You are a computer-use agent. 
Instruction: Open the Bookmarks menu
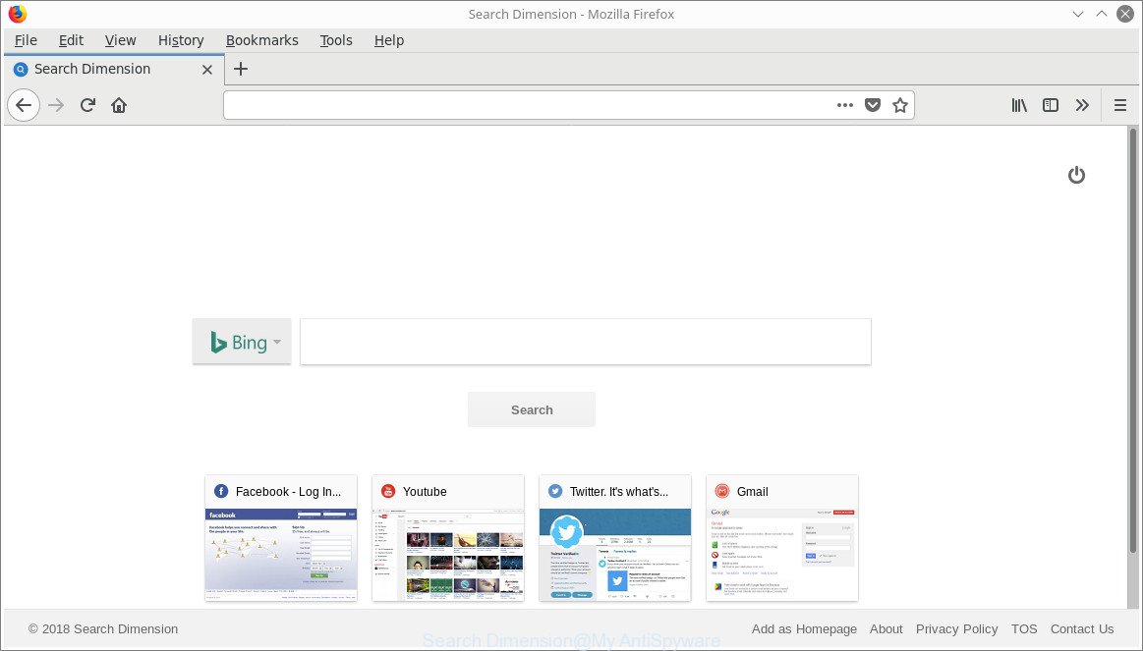(x=261, y=41)
